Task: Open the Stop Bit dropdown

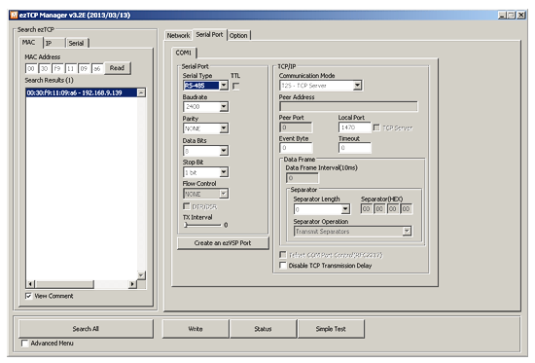Action: (224, 172)
